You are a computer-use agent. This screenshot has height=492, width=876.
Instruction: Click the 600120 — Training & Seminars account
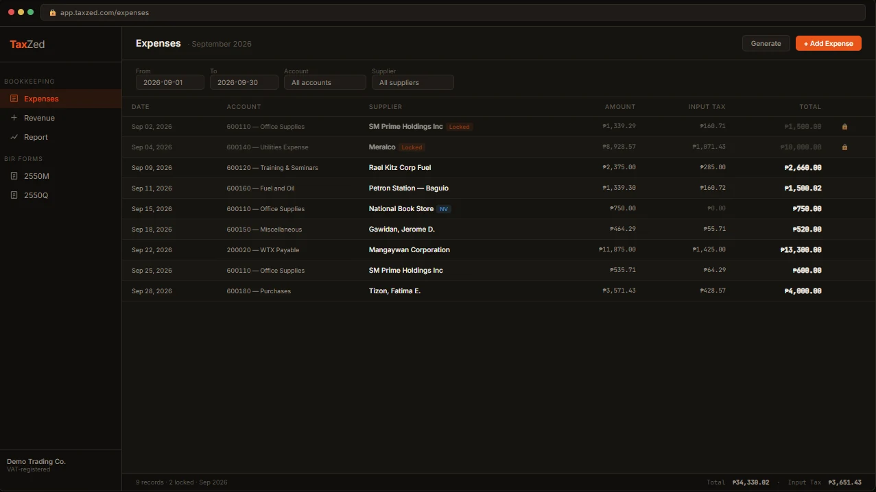tap(272, 168)
